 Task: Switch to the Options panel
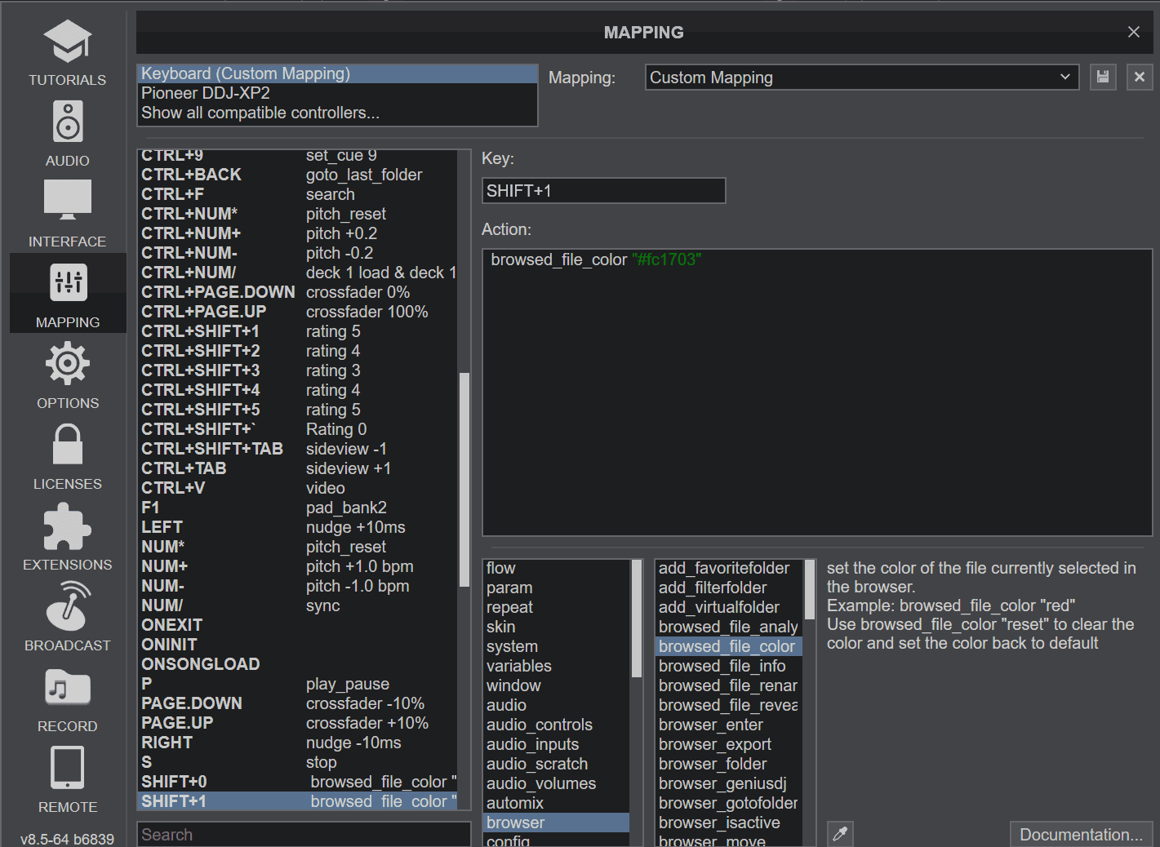tap(67, 375)
